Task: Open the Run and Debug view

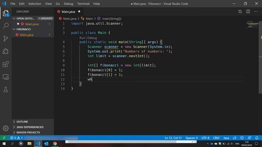Action: point(6,51)
